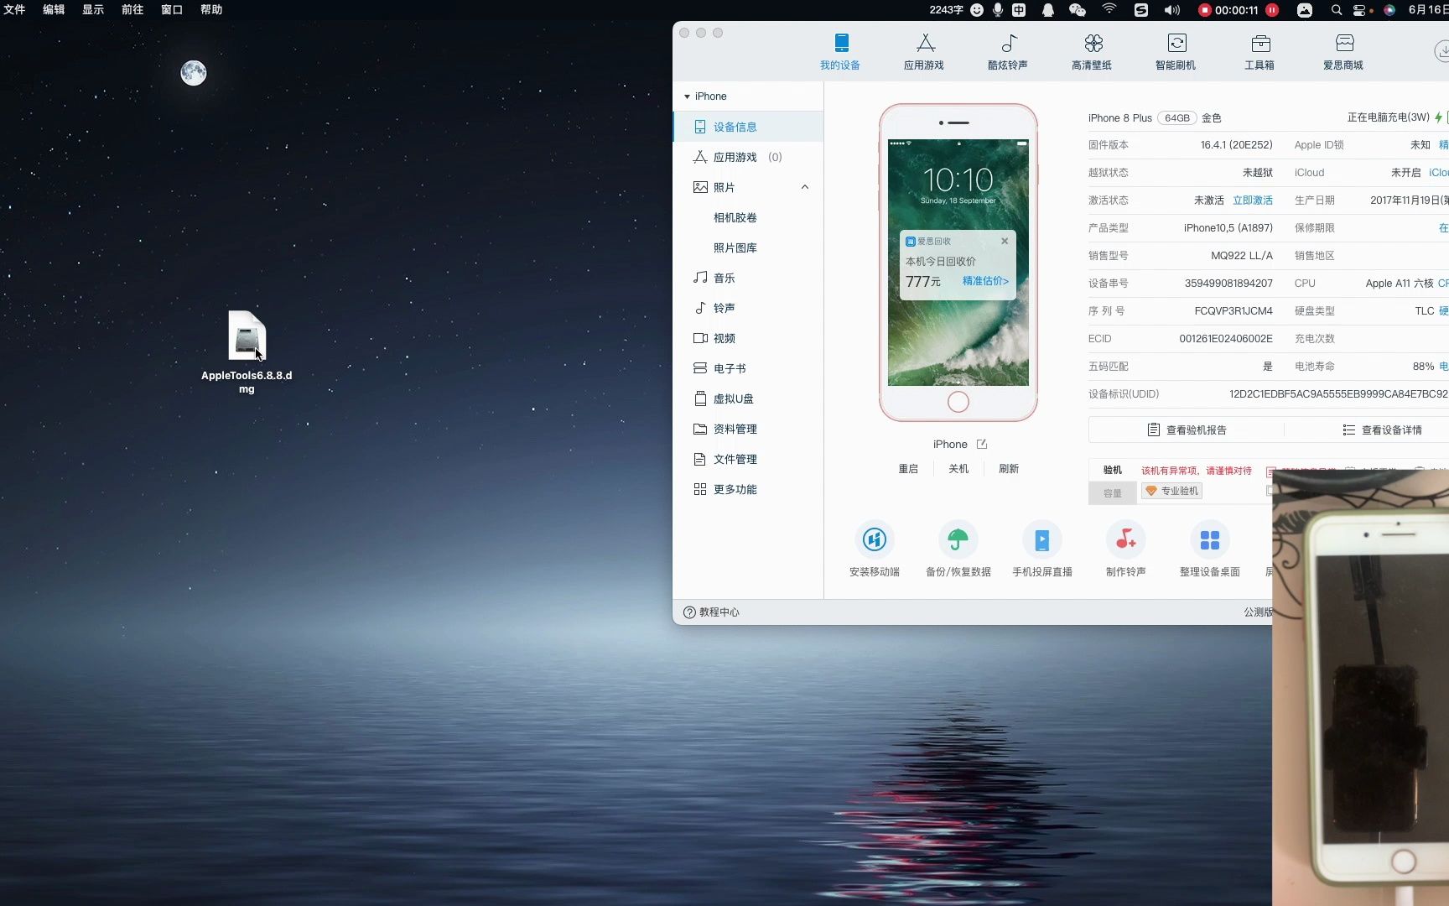Screen dimensions: 1449x906
Task: Click the 关机 button
Action: click(958, 469)
